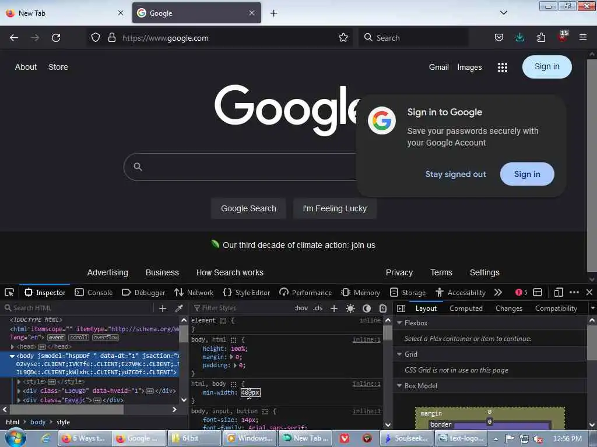597x447 pixels.
Task: Open the Gmail link
Action: [x=438, y=68]
